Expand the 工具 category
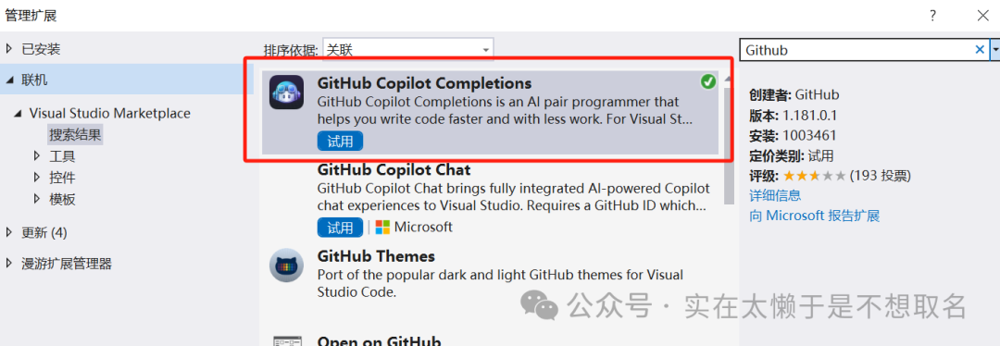 click(x=38, y=155)
